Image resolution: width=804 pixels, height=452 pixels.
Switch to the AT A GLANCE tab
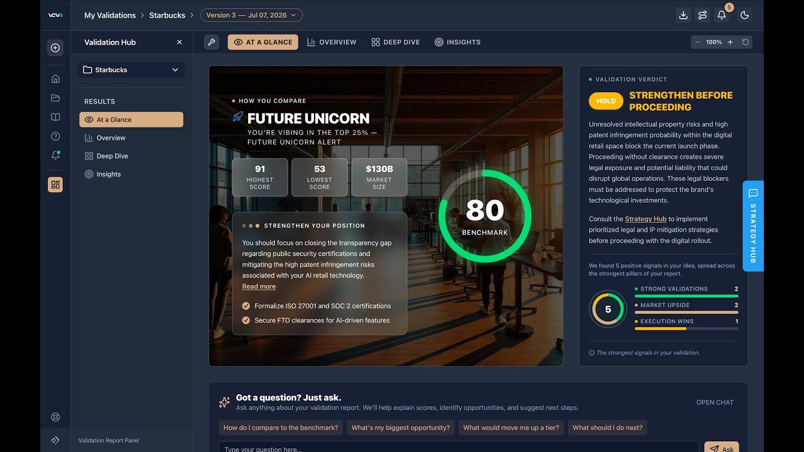coord(263,42)
